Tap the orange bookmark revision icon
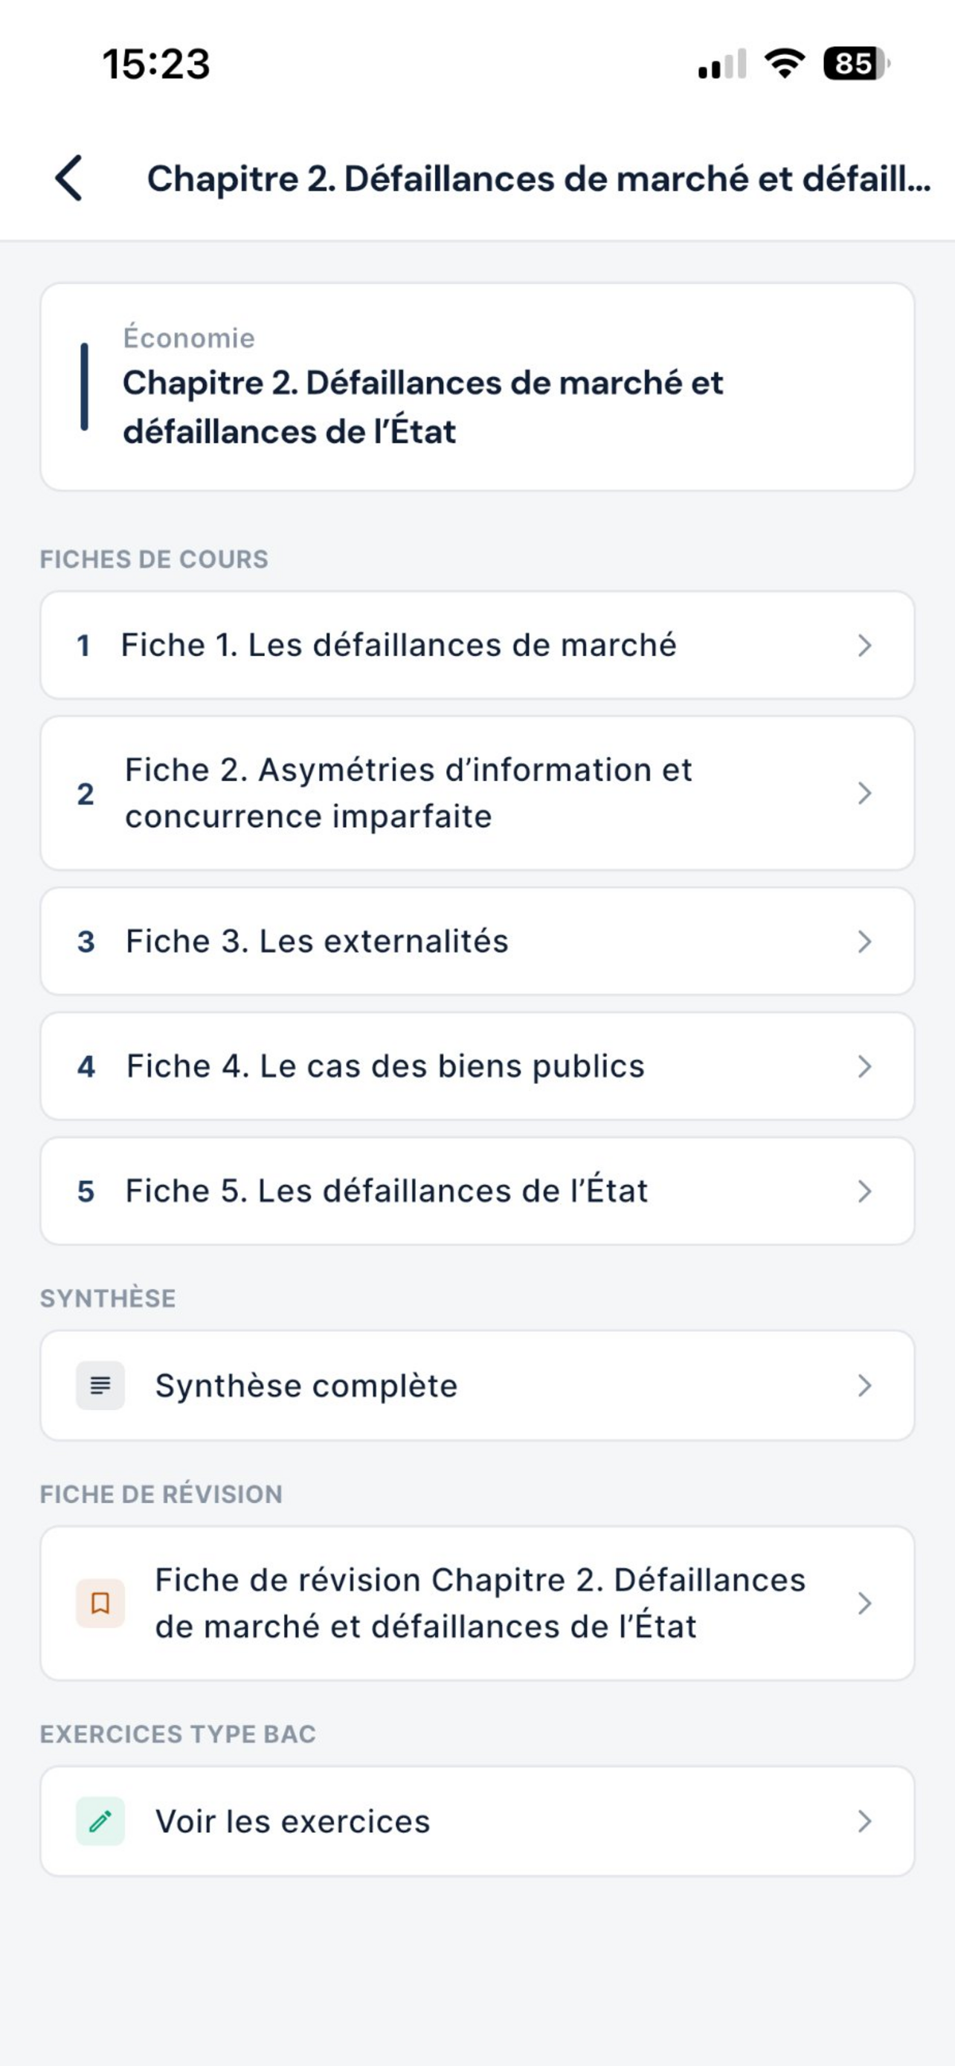 point(100,1603)
